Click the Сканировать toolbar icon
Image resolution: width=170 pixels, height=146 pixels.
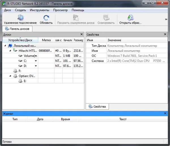[x=106, y=18]
